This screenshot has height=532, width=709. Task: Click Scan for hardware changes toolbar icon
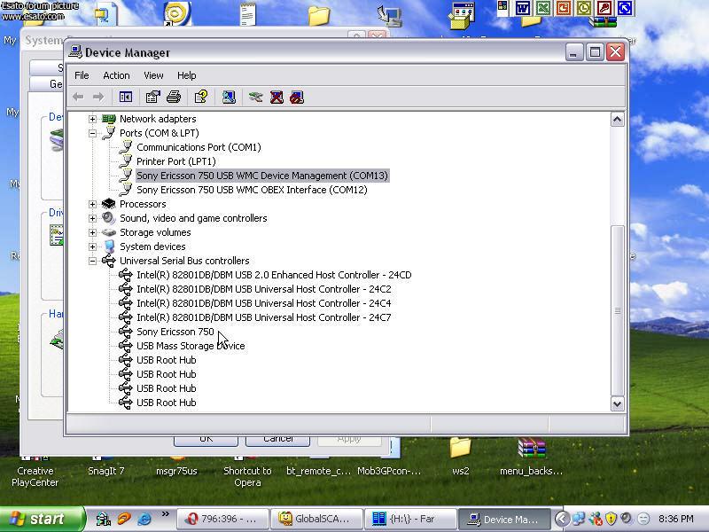(229, 97)
